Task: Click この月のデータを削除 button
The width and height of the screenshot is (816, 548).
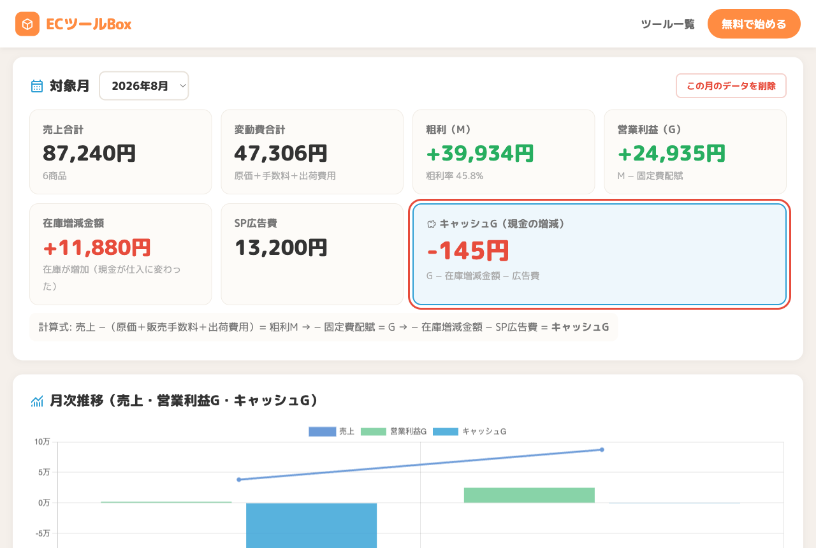Action: click(x=731, y=86)
